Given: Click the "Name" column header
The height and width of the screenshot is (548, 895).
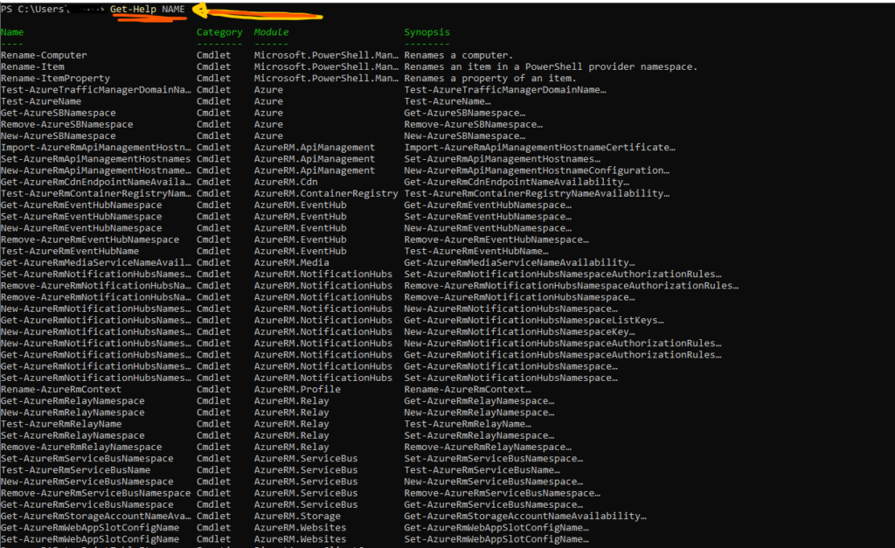Looking at the screenshot, I should tap(12, 32).
